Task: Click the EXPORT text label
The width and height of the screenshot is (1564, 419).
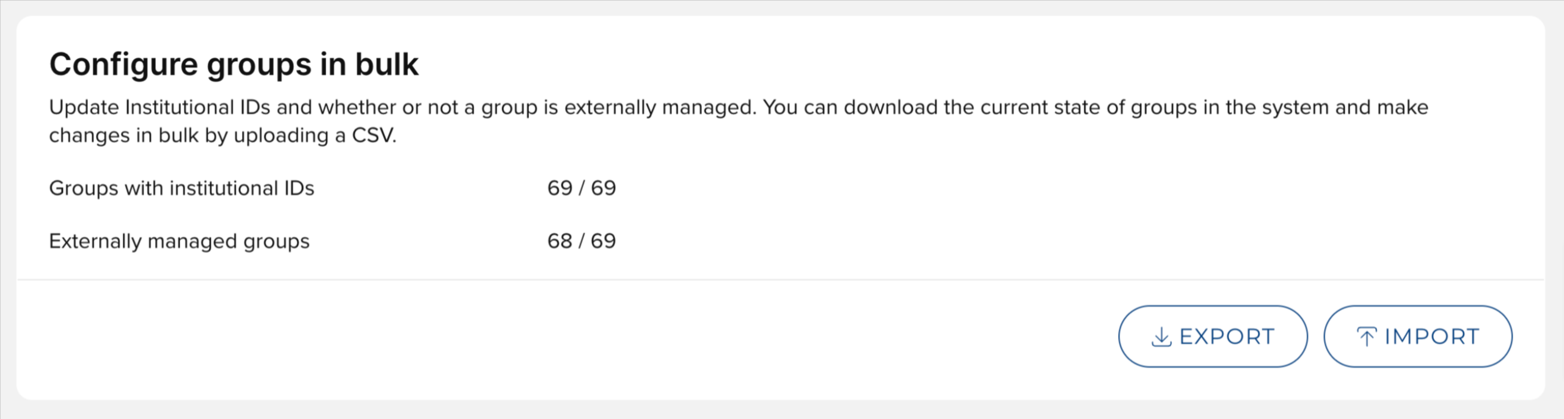Action: pos(1227,337)
